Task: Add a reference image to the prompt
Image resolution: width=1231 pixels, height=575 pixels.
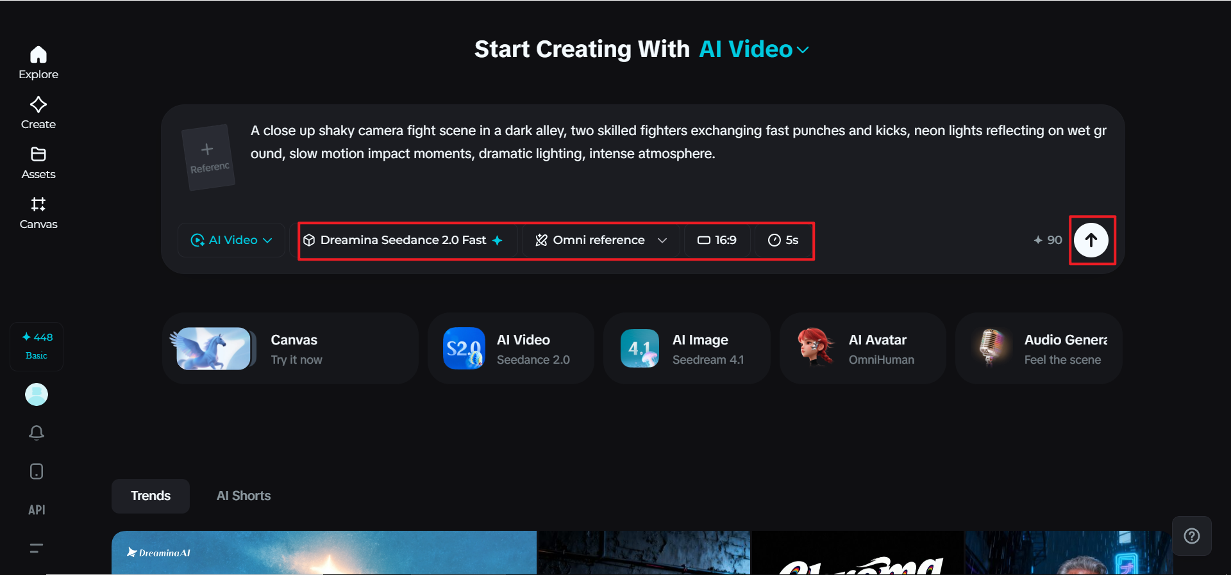Action: point(208,158)
